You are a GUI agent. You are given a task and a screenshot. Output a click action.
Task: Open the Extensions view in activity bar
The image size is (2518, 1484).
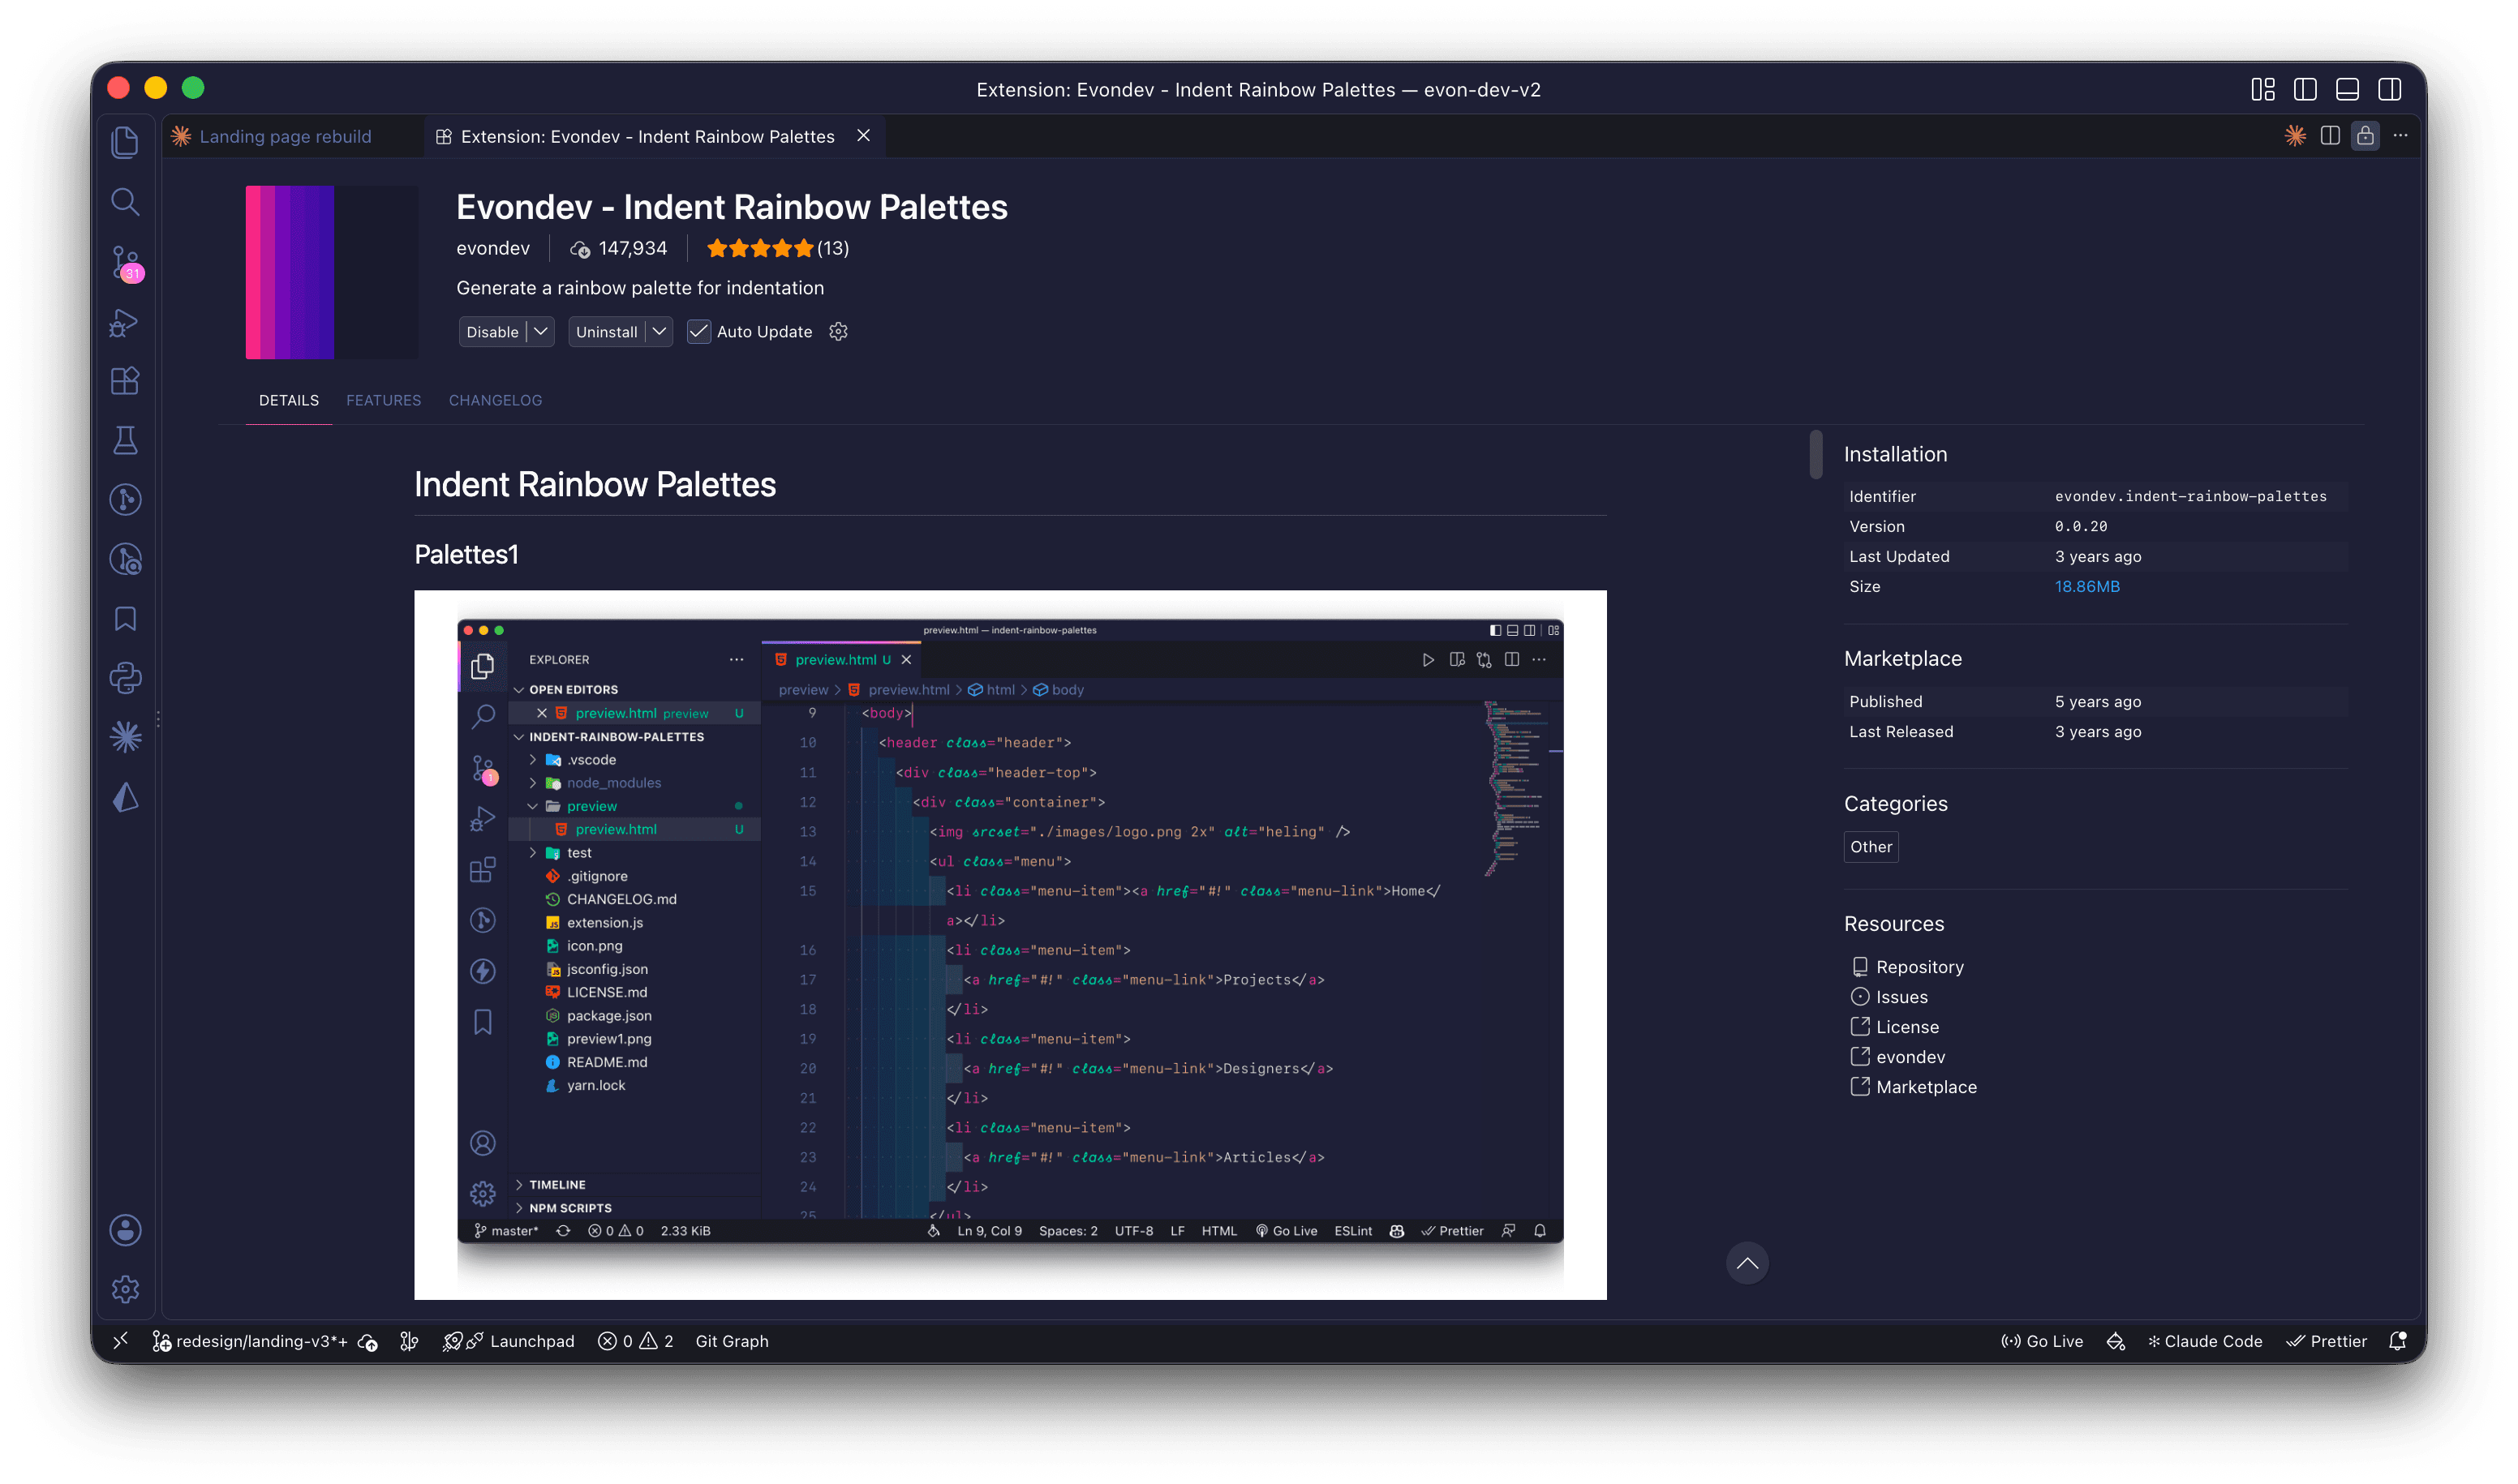(125, 381)
